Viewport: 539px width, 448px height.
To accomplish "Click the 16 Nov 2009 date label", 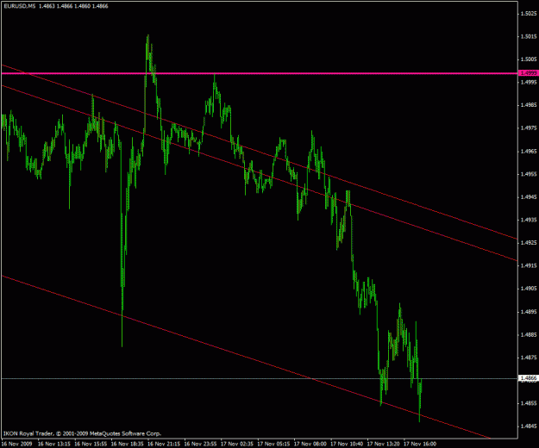I will tap(17, 444).
